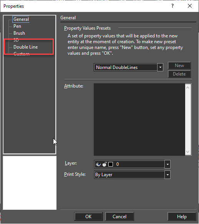Open the Brush properties page
Viewport: 199px width, 224px height.
tap(19, 33)
